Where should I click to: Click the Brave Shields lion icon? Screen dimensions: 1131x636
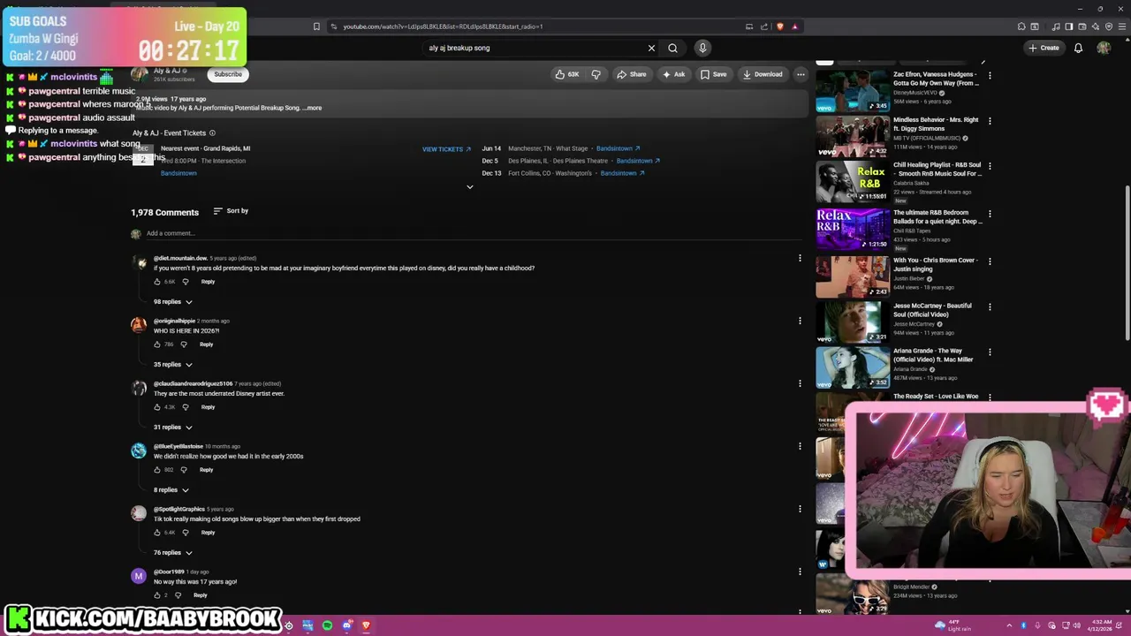(x=779, y=26)
